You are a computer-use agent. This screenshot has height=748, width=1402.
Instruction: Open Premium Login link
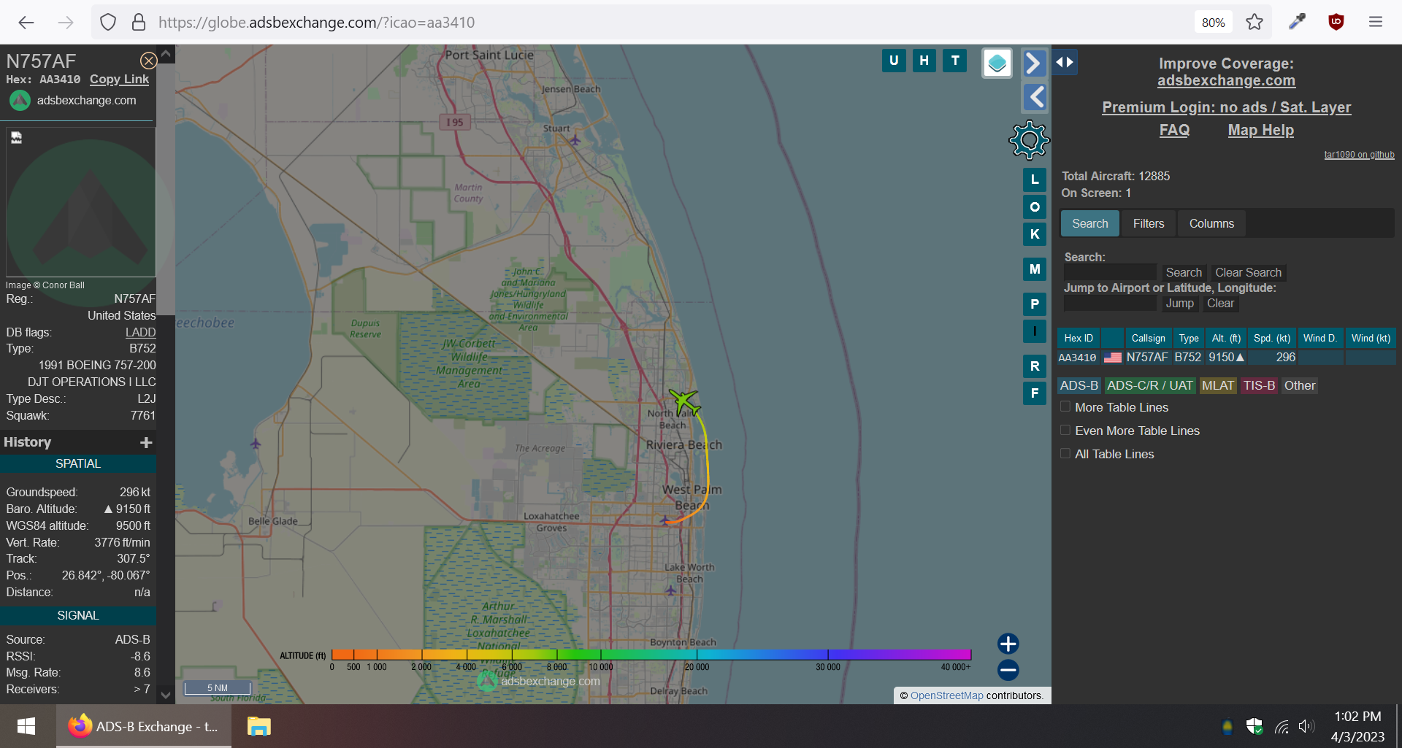tap(1226, 107)
